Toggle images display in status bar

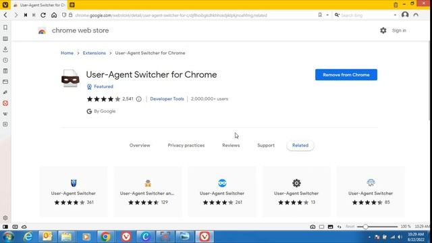[330, 227]
